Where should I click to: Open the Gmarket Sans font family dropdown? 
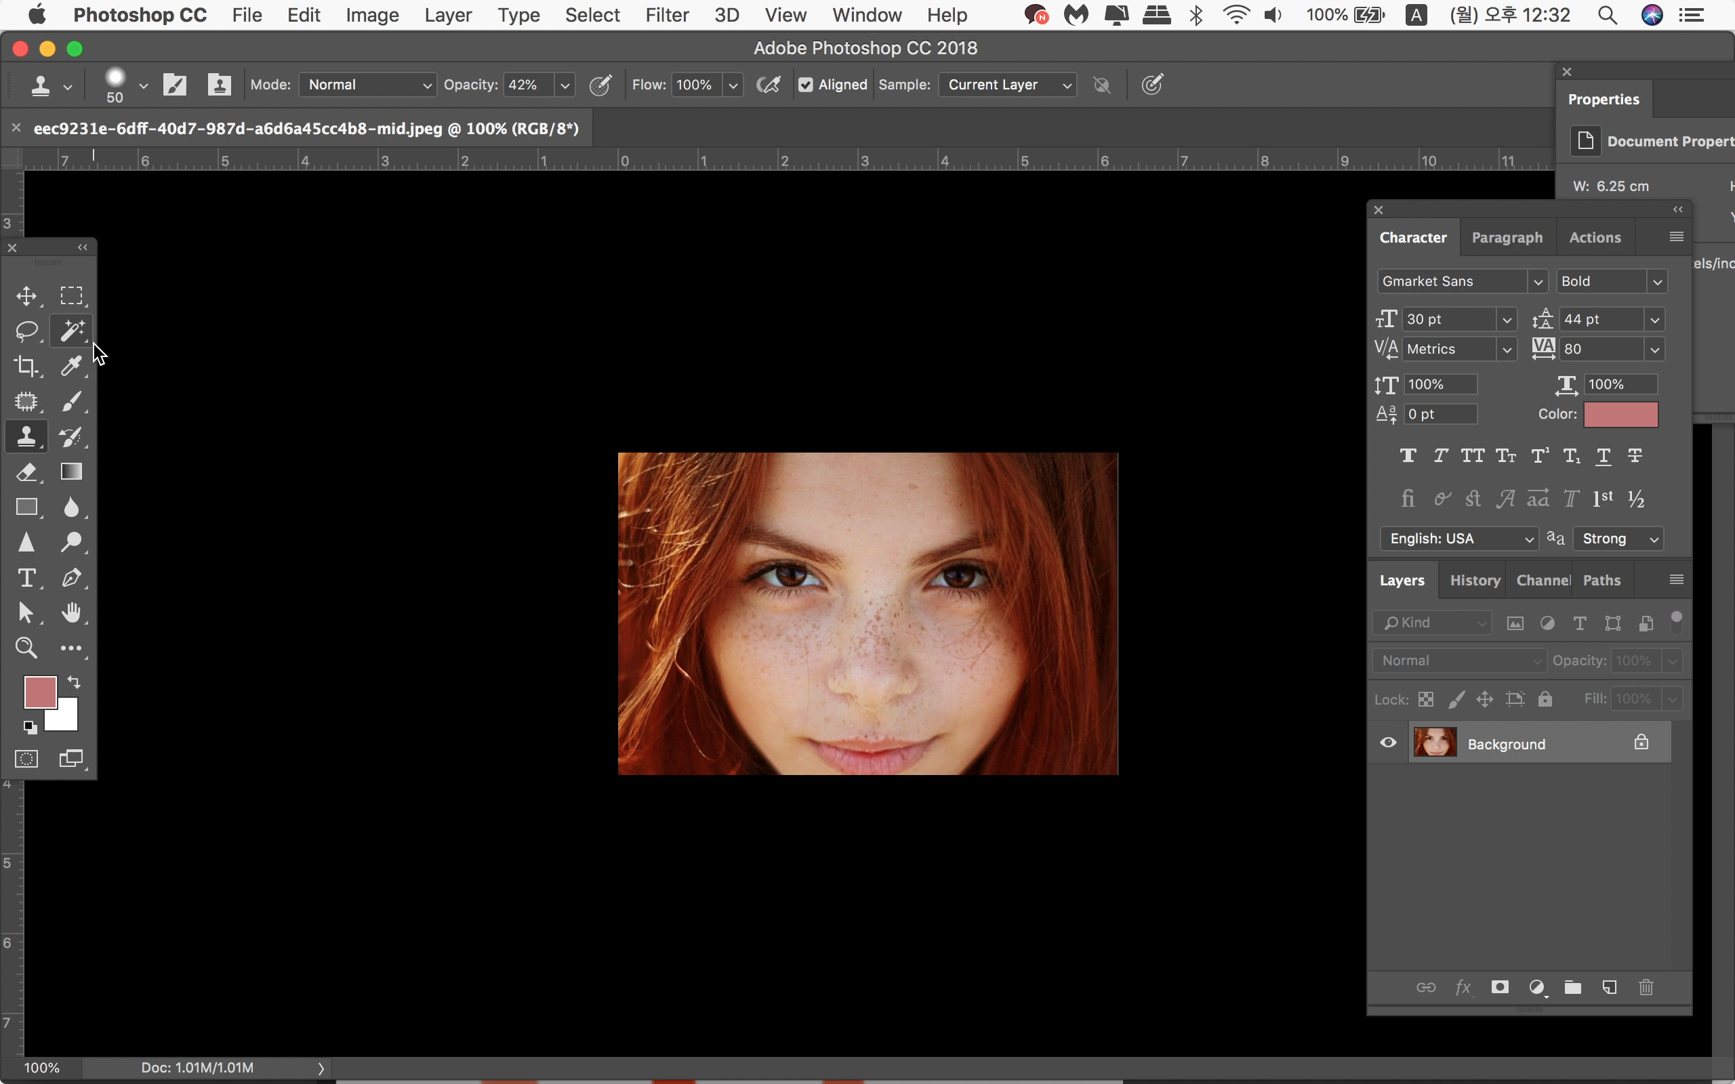[1462, 282]
